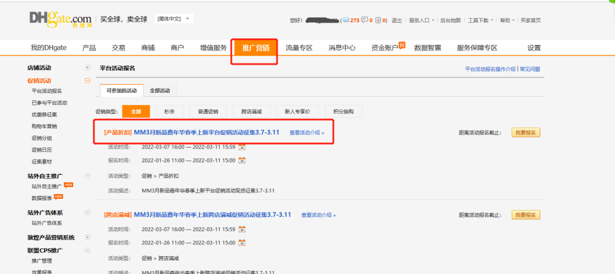Filter promotion type by 积分换购
Image resolution: width=615 pixels, height=274 pixels.
pyautogui.click(x=343, y=112)
